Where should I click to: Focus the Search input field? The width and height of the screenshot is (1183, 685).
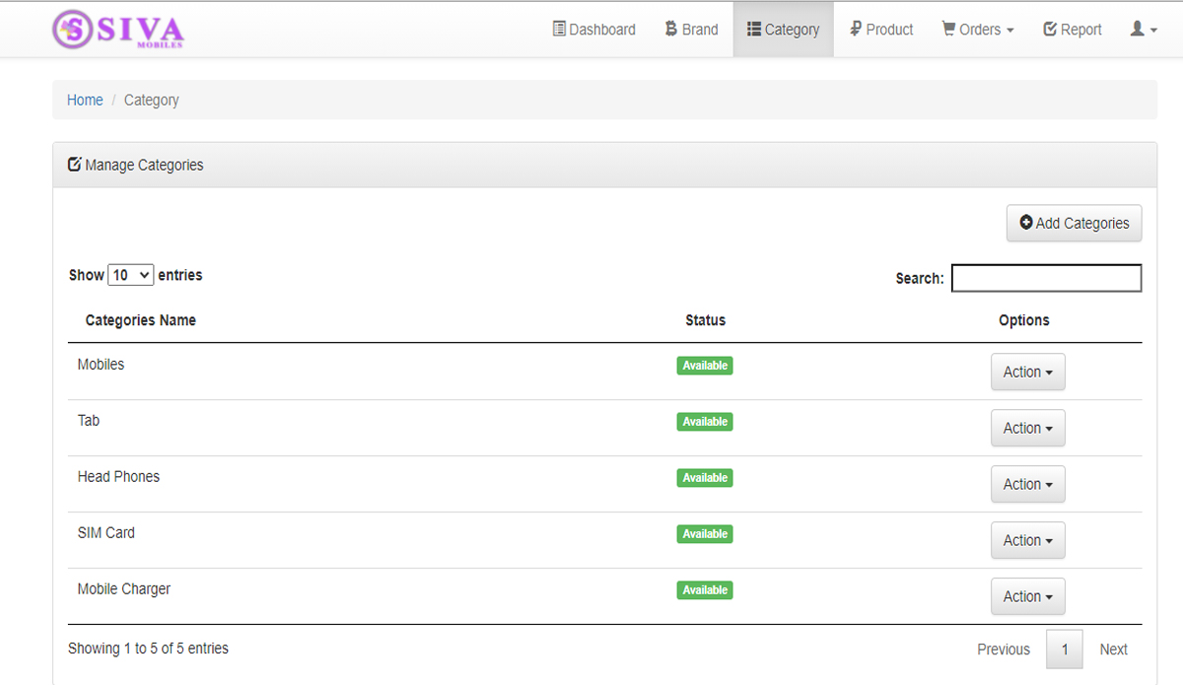click(1046, 279)
